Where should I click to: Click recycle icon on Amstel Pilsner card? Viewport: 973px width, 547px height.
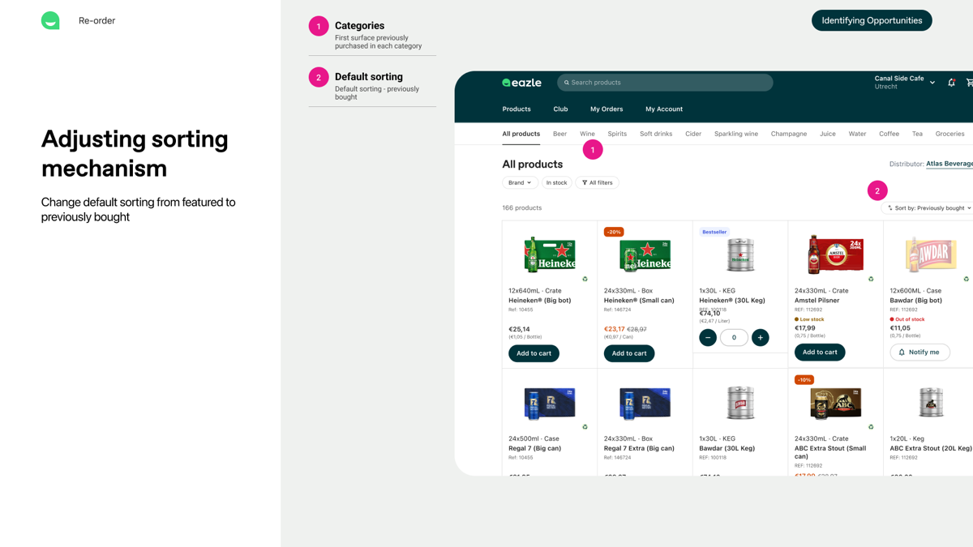(x=871, y=279)
